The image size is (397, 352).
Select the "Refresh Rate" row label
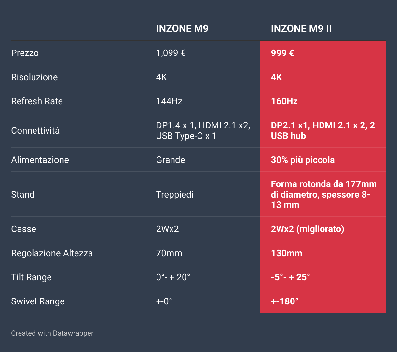point(37,101)
